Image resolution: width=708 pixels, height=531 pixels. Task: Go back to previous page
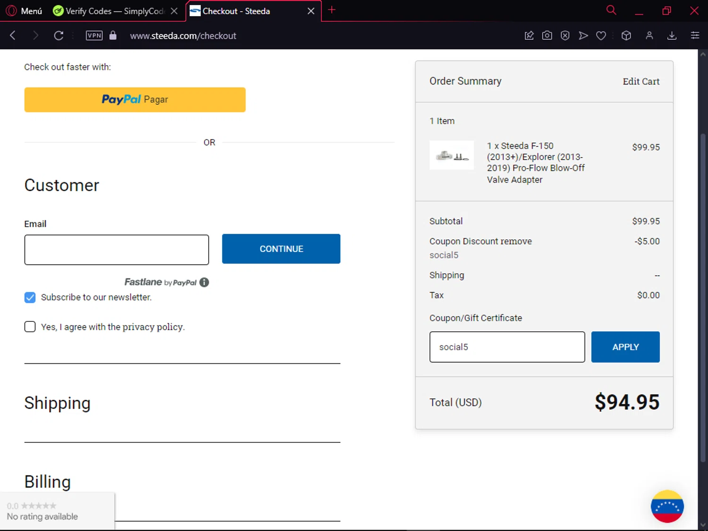coord(13,35)
